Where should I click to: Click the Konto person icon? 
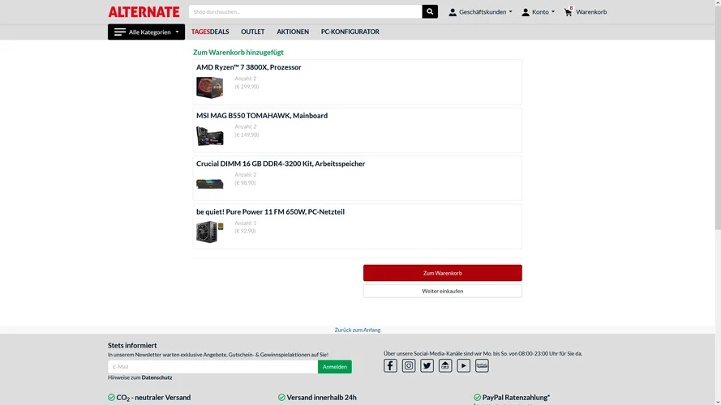click(x=525, y=12)
